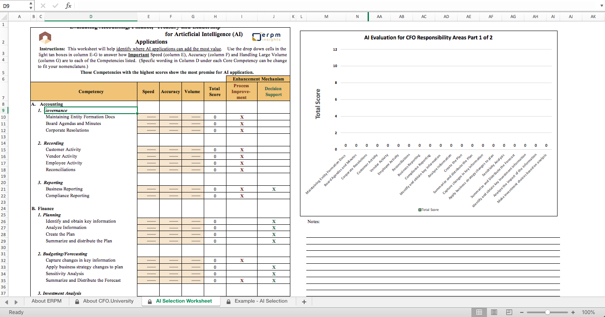Click the vertical axis title Total Score
605x317 pixels.
tap(318, 104)
